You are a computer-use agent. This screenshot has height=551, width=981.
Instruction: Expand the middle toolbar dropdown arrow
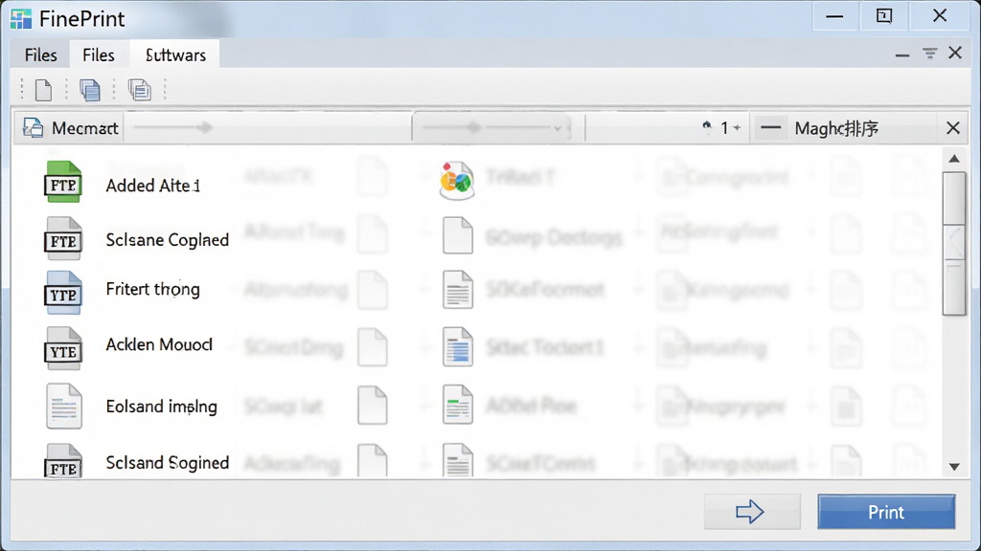tap(557, 128)
